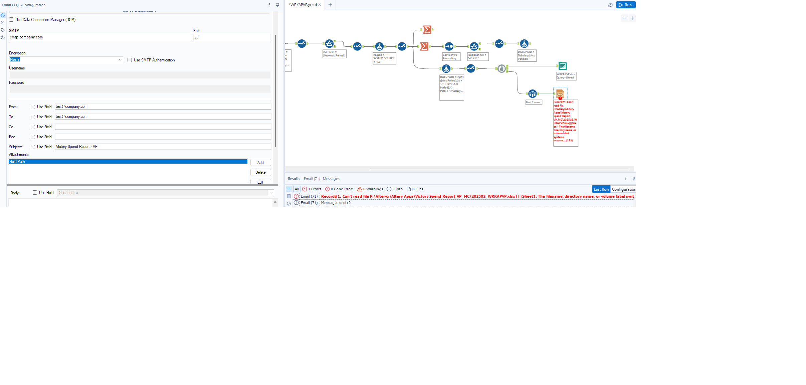Filter results by 1 Errors
Viewport: 806px width, 385px height.
pos(312,189)
